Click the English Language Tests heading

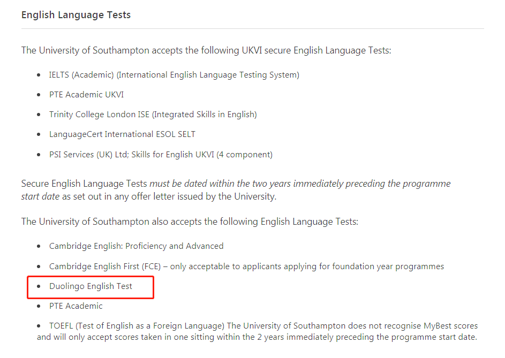pos(76,15)
